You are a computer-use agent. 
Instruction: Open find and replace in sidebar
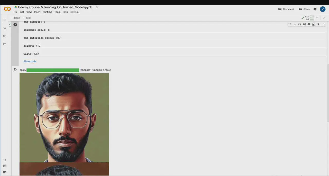(x=5, y=28)
